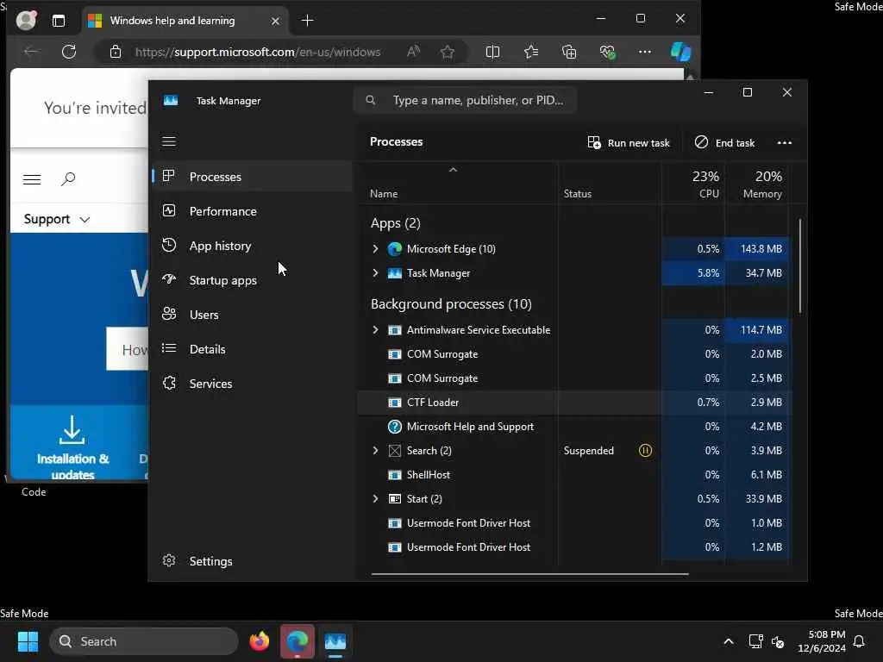The width and height of the screenshot is (883, 662).
Task: Click the Task Manager vertical scrollbar
Action: (x=799, y=265)
